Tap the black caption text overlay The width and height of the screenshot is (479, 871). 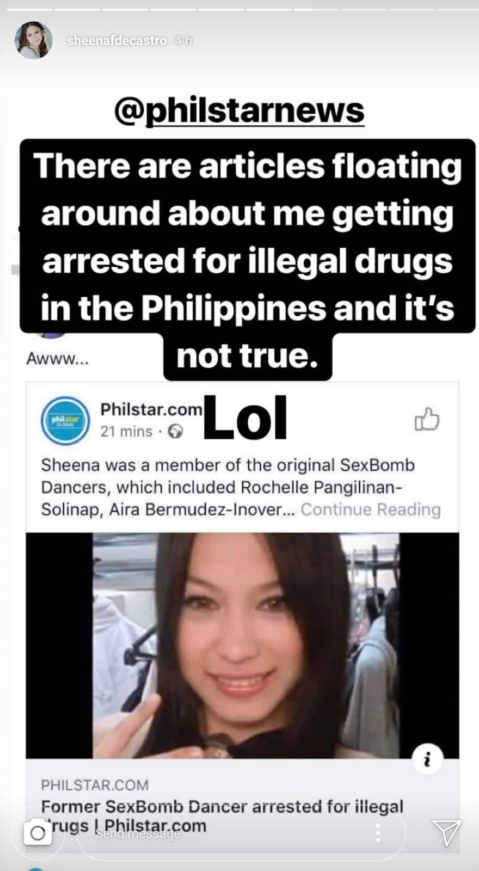pyautogui.click(x=248, y=260)
